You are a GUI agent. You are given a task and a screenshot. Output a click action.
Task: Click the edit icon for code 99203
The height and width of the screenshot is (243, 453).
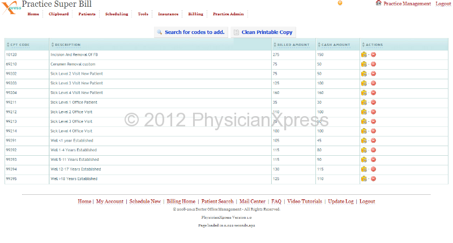[364, 83]
